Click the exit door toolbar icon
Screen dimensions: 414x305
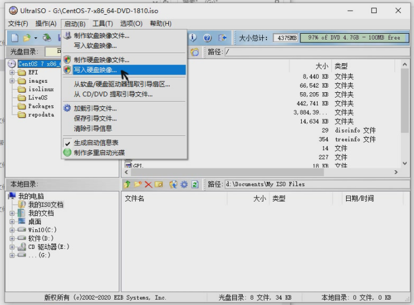coord(222,38)
